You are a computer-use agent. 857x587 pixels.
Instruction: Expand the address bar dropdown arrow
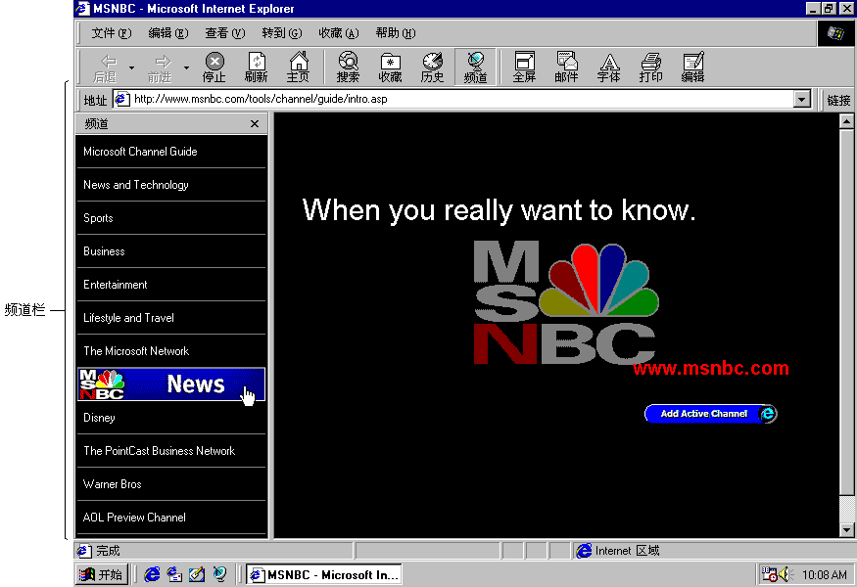point(802,100)
